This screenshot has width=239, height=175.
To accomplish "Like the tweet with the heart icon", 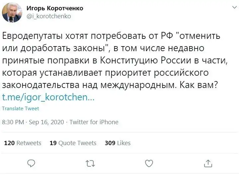I will pos(149,163).
